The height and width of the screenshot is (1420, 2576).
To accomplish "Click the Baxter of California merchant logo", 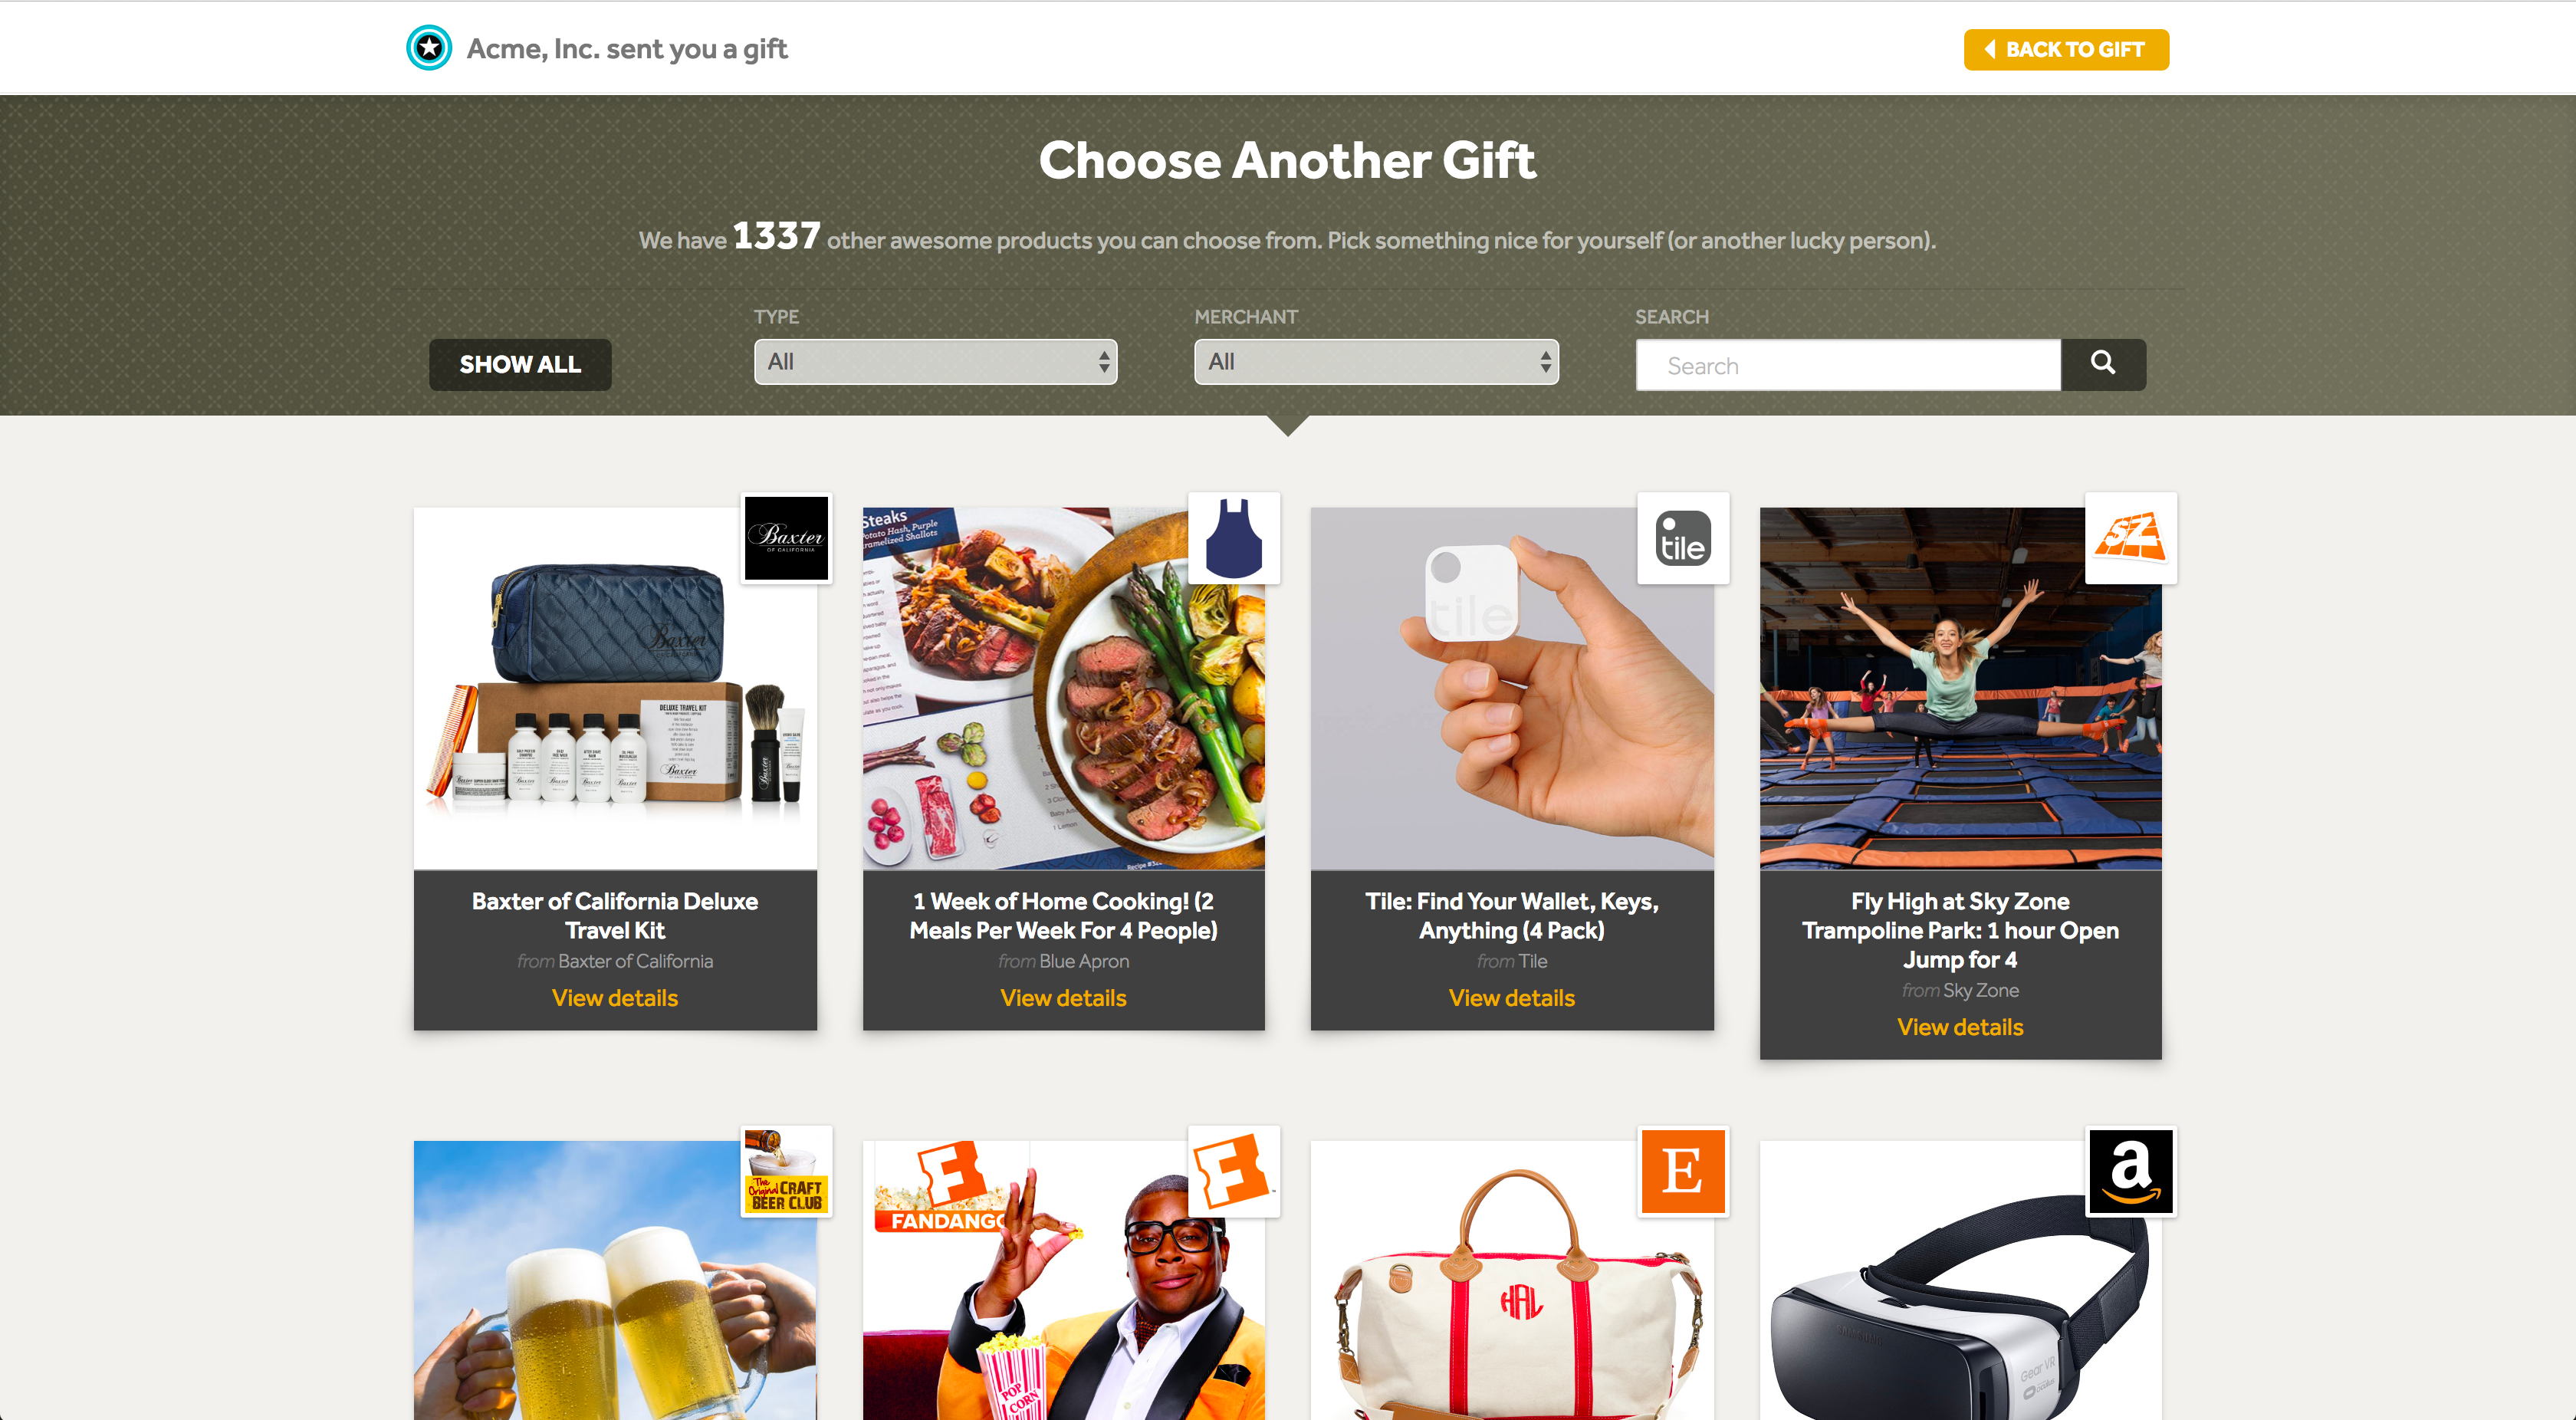I will (x=787, y=538).
